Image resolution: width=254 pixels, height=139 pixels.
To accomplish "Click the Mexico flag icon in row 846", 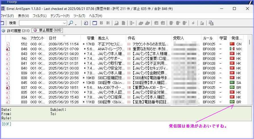I will click(232, 49).
